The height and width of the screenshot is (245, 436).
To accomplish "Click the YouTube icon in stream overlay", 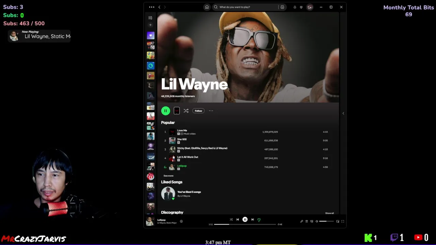I will coord(418,238).
